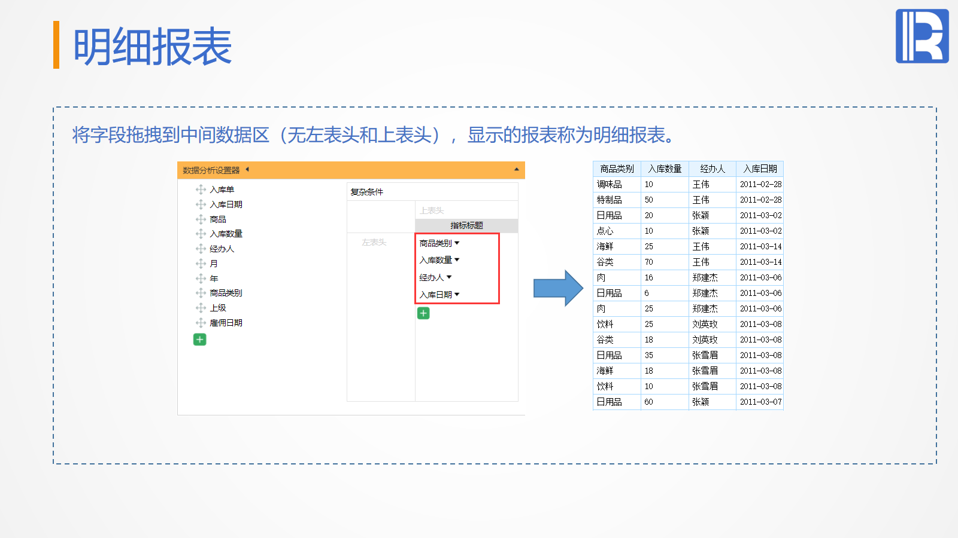Select 商品类别 in the field list
Screen dimensions: 958x538
pyautogui.click(x=226, y=293)
